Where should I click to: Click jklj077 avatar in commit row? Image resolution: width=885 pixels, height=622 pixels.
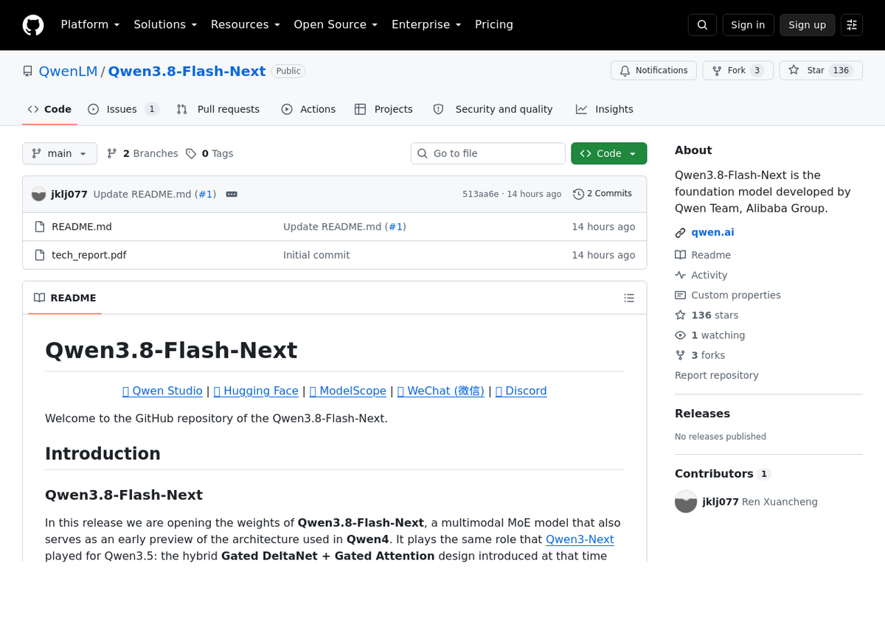click(39, 195)
